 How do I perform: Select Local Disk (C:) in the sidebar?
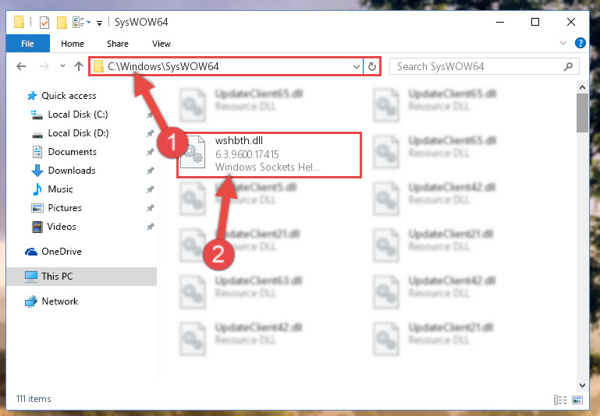click(78, 115)
